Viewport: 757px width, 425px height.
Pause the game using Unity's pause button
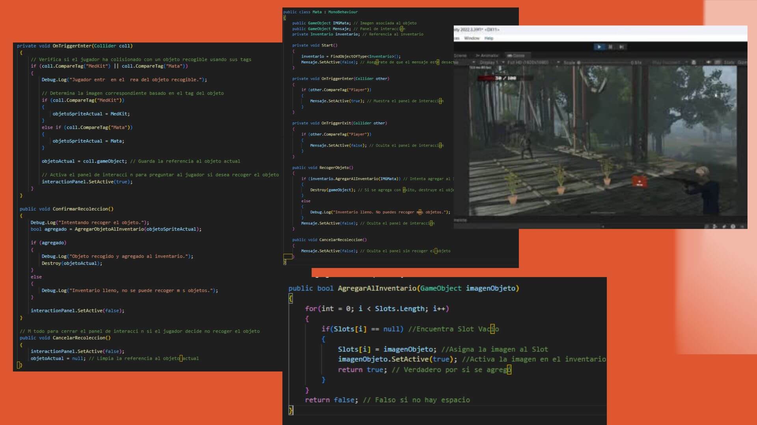click(x=610, y=47)
